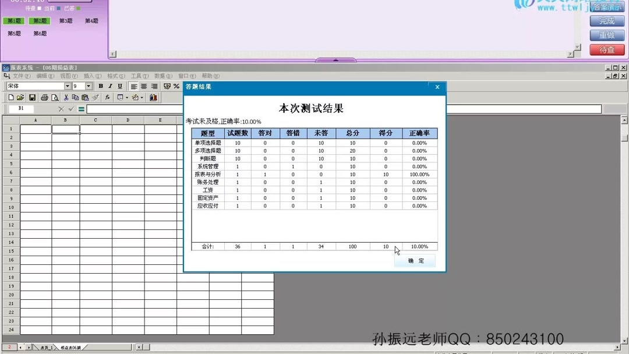629x354 pixels.
Task: Click the B1 cell name box
Action: tap(21, 108)
